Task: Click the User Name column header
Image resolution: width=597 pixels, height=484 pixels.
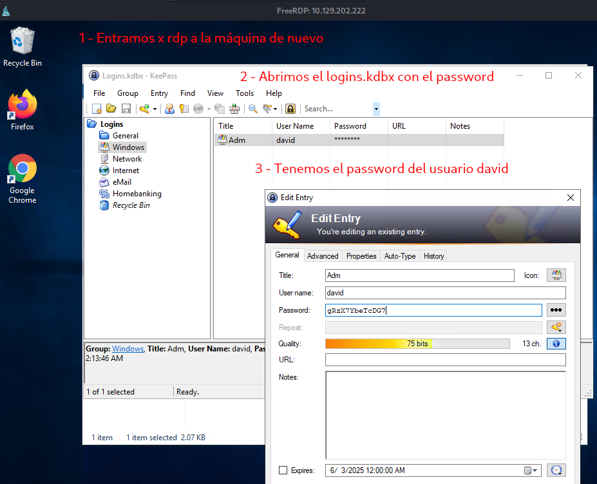Action: (301, 126)
